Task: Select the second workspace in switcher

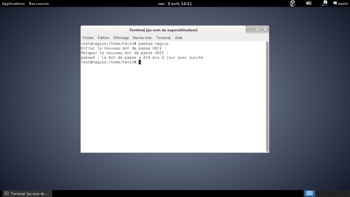Action: tap(321, 193)
